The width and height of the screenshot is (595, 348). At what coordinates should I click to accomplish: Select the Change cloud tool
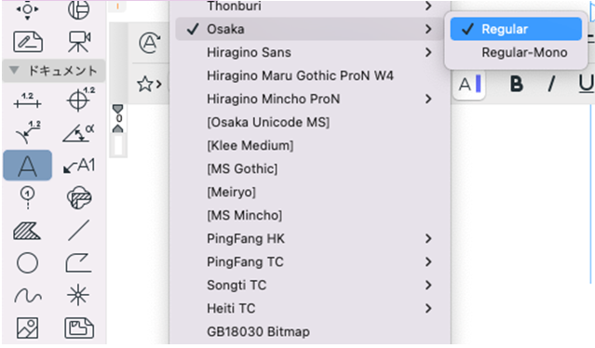click(79, 197)
